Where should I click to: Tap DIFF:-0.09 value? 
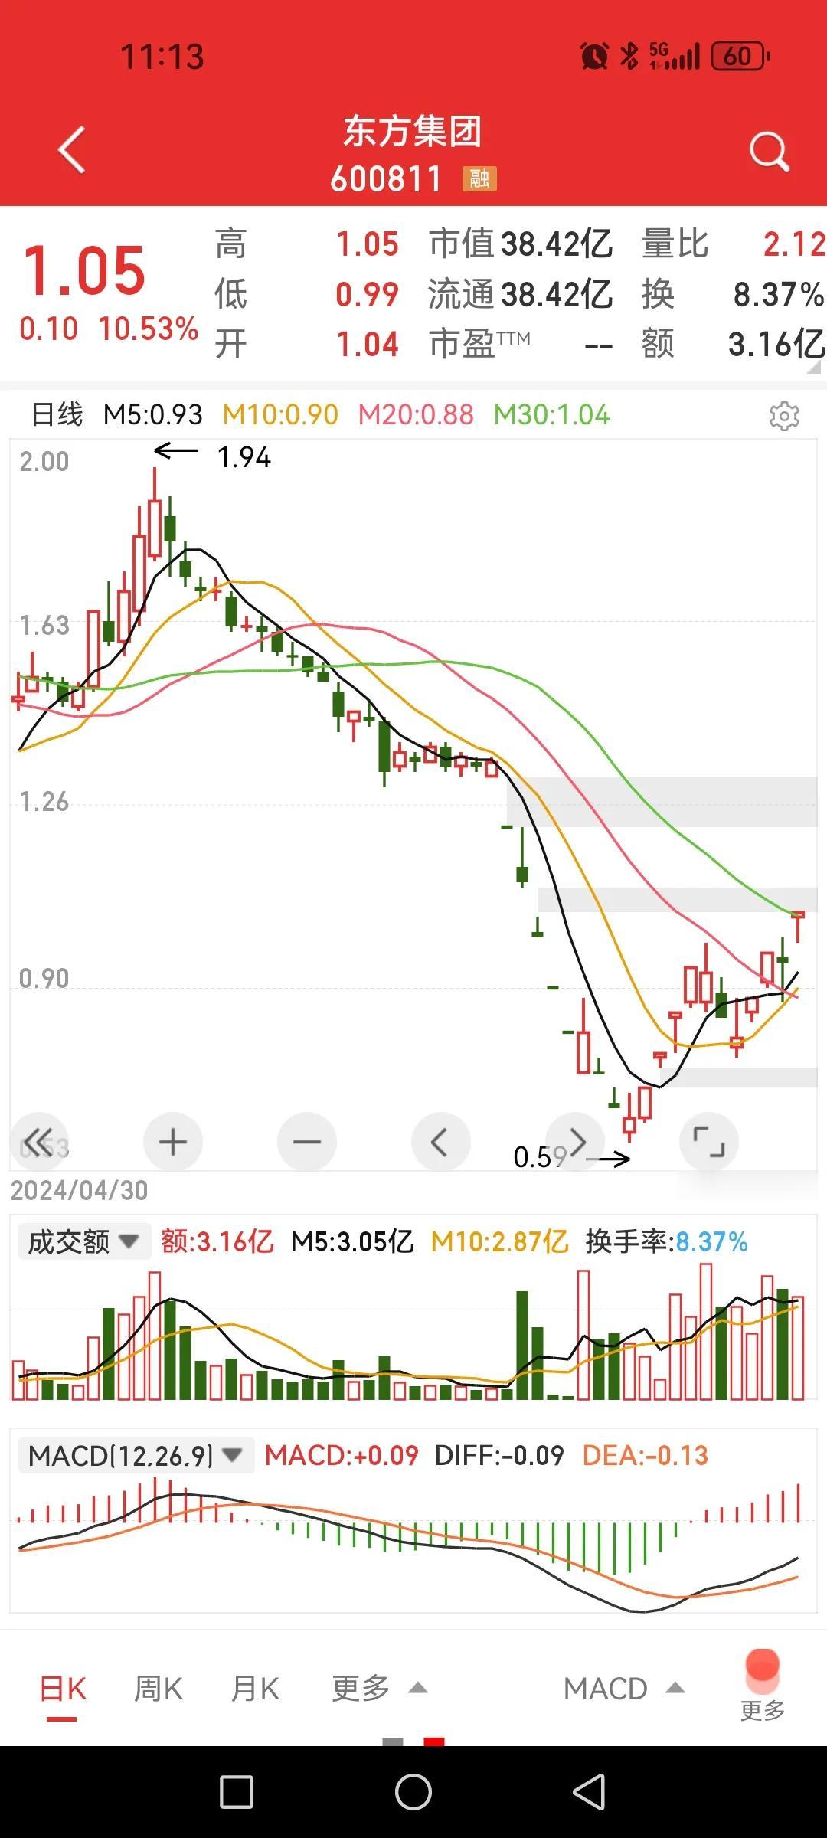(x=499, y=1455)
